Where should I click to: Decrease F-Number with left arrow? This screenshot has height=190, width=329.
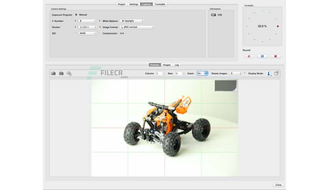[75, 21]
